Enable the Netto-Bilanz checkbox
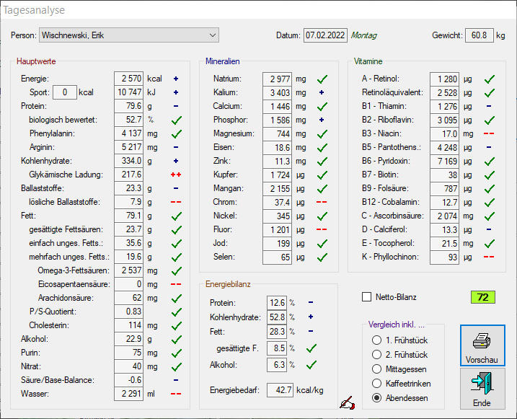This screenshot has height=419, width=517. pos(366,296)
